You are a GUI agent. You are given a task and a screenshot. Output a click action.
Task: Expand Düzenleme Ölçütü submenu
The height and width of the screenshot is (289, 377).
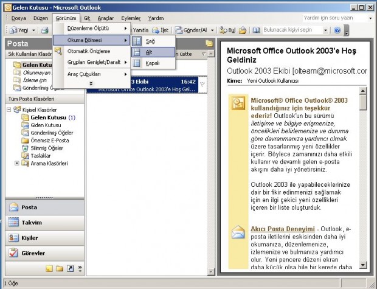91,29
